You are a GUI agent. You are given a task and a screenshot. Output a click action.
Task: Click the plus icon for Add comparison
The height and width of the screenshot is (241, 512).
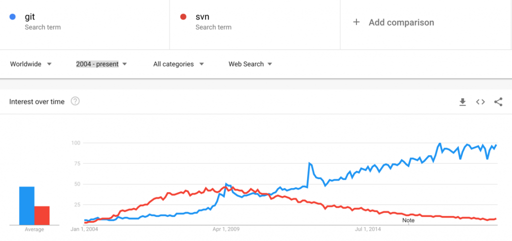click(356, 22)
